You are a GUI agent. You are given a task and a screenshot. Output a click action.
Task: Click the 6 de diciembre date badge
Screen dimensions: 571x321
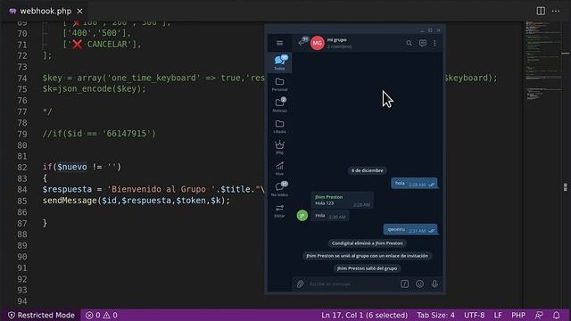point(367,170)
